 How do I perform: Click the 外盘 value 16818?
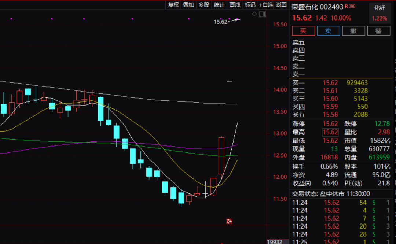pyautogui.click(x=329, y=157)
